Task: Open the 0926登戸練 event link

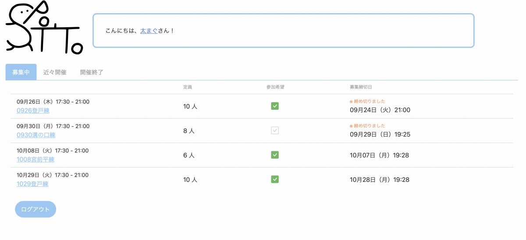Action: (33, 111)
